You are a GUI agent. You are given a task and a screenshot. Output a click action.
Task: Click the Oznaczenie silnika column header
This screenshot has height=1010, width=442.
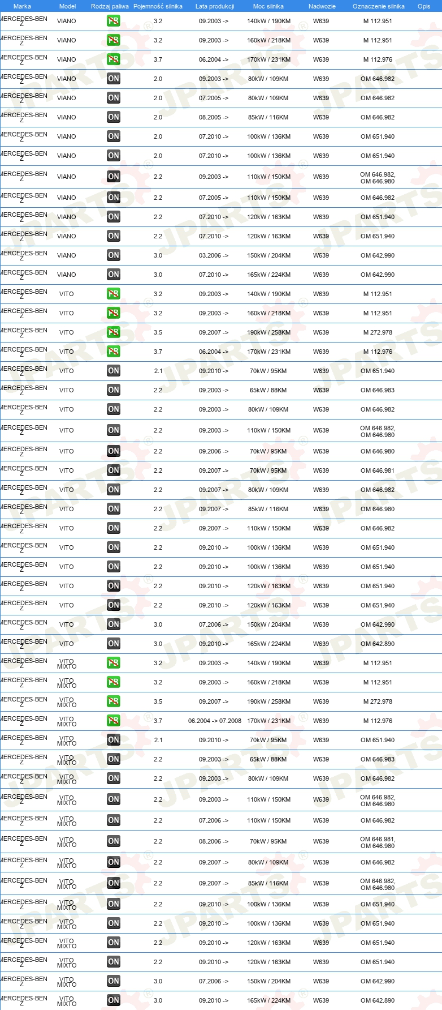[x=379, y=6]
